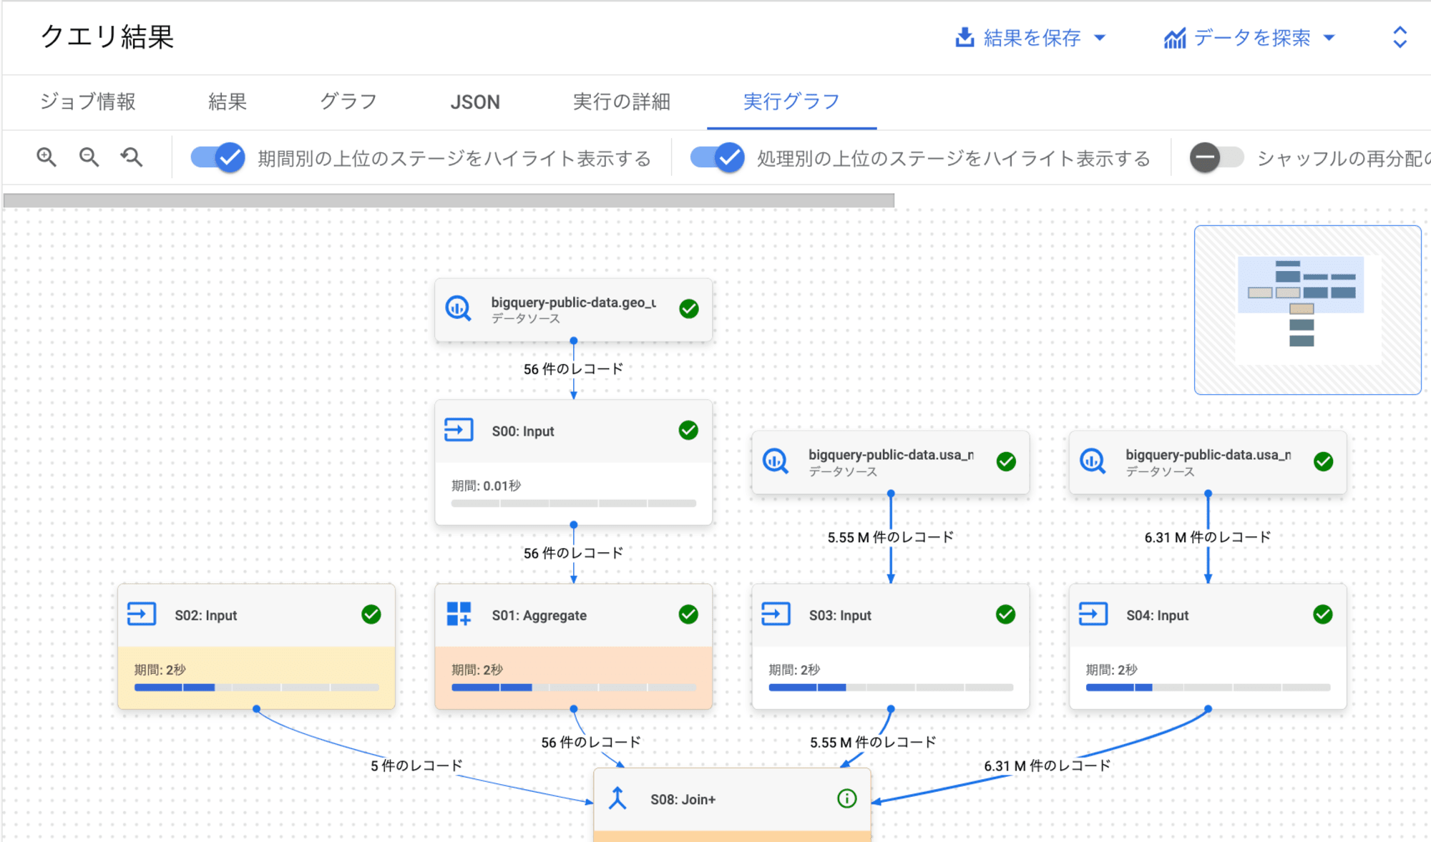Screen dimensions: 1431x842
Task: Toggle 期間別の上位のステージをハイライト表示する switch
Action: pos(218,157)
